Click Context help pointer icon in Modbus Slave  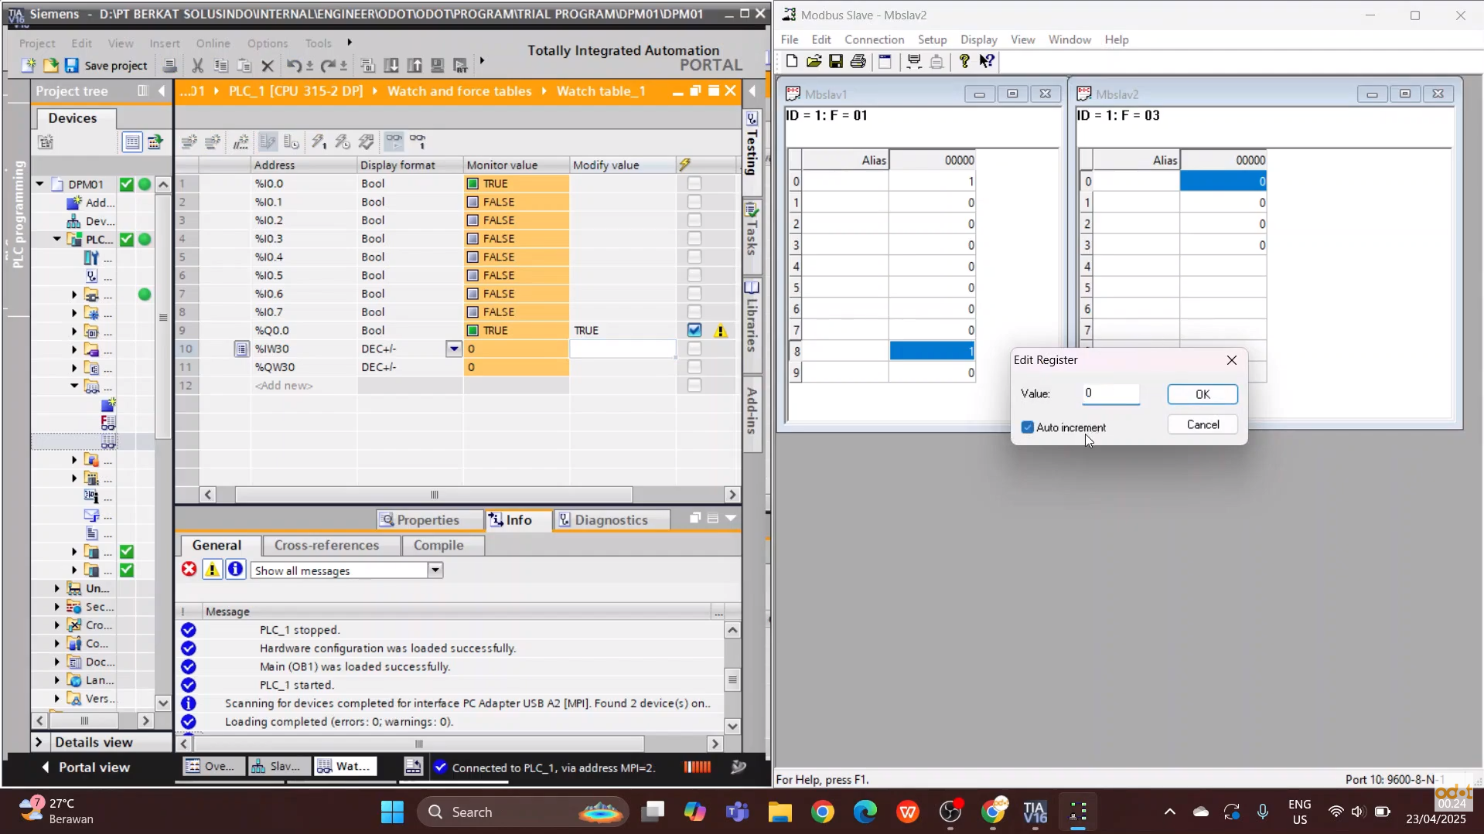point(987,62)
